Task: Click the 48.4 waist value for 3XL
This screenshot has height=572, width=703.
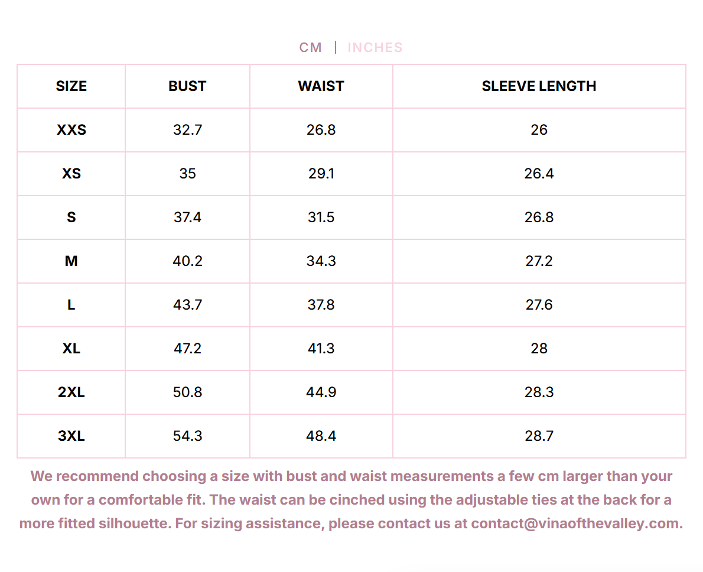Action: [321, 436]
